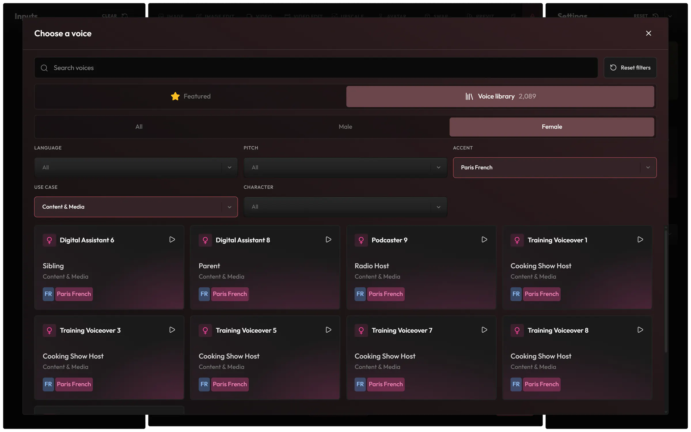
Task: Play preview of Training Voiceover 7
Action: pyautogui.click(x=484, y=330)
